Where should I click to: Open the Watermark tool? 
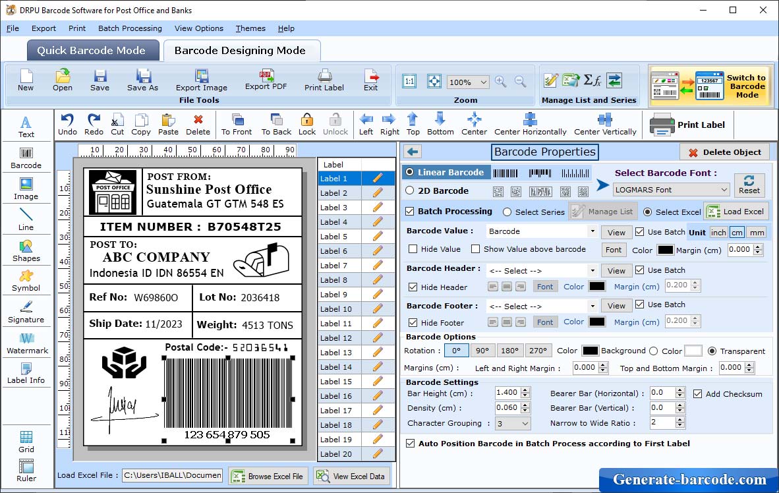[x=27, y=343]
